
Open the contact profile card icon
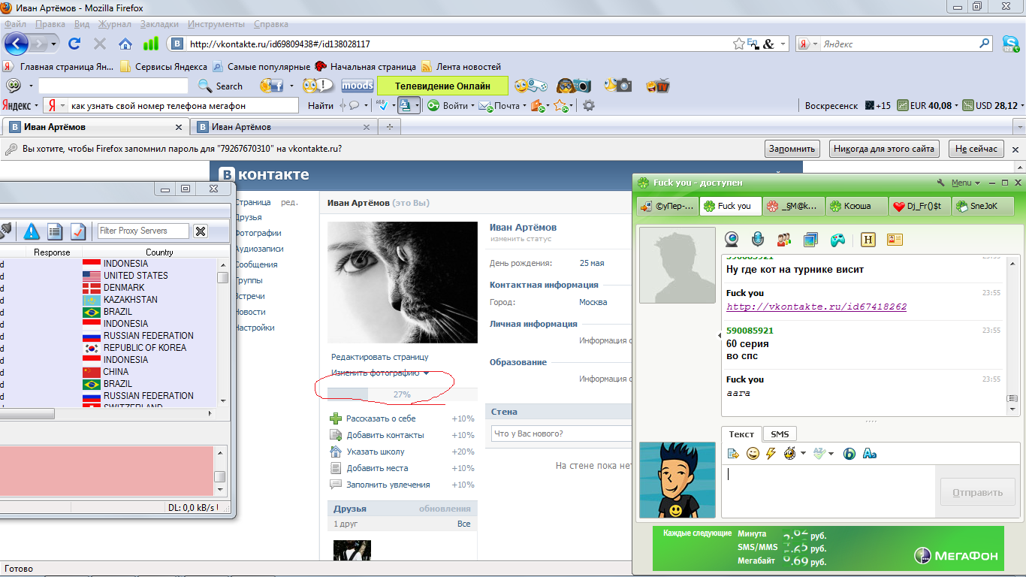[895, 240]
